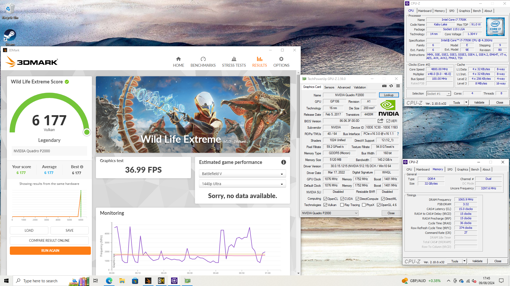Click the 3DMark vertical scrollbar thumb

coord(298,106)
